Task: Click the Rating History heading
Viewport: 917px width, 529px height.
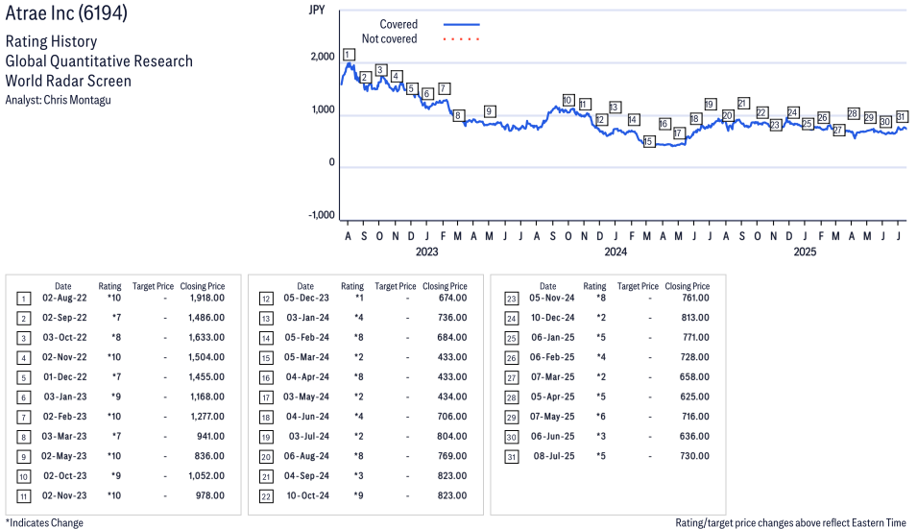Action: tap(52, 41)
